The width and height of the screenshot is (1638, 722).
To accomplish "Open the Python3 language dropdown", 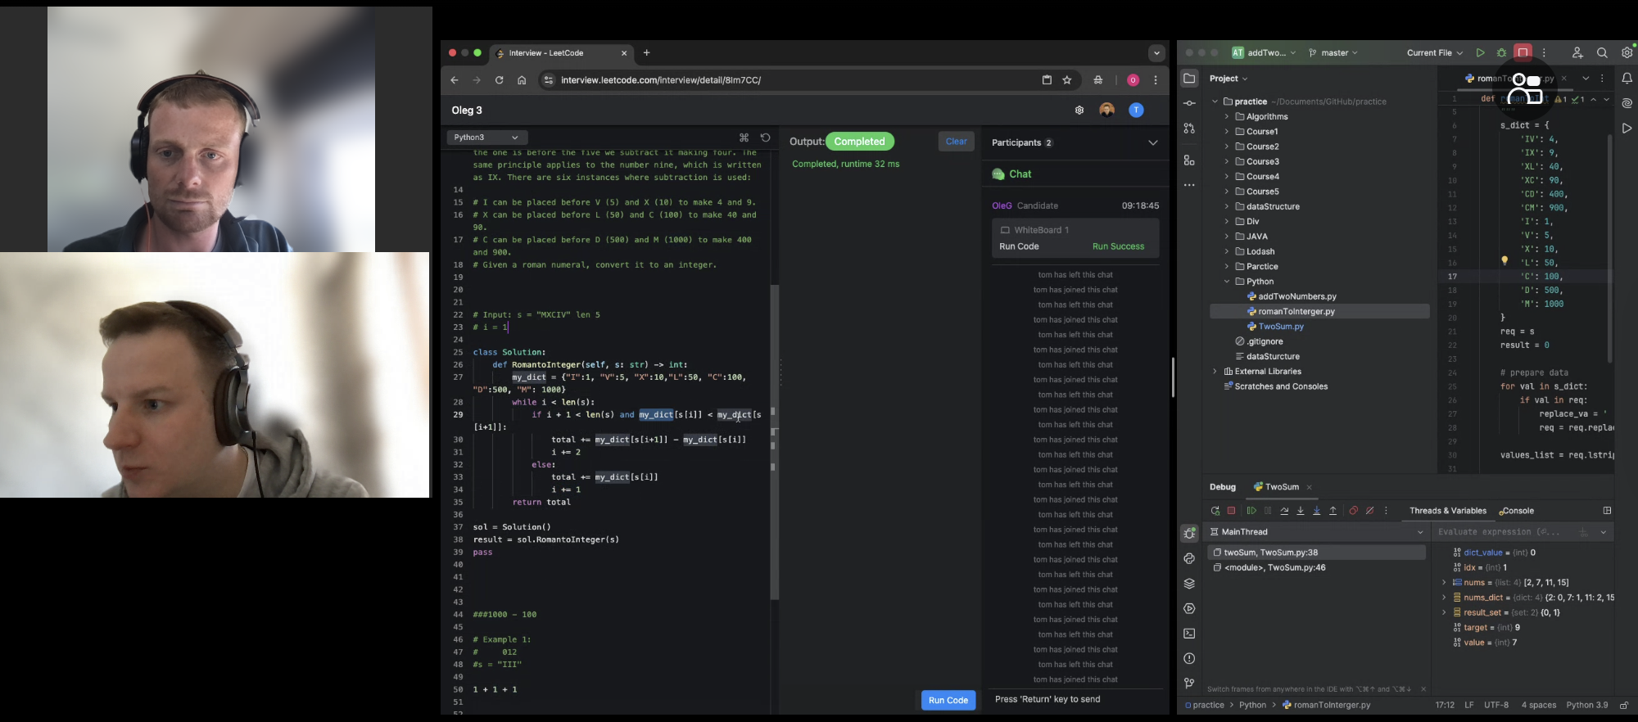I will (x=486, y=138).
